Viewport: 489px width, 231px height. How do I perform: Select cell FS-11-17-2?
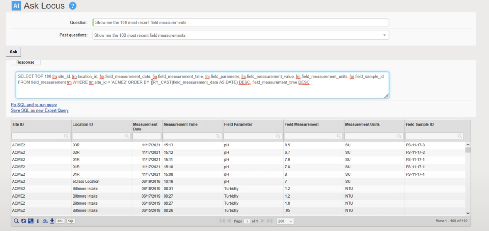pos(415,152)
